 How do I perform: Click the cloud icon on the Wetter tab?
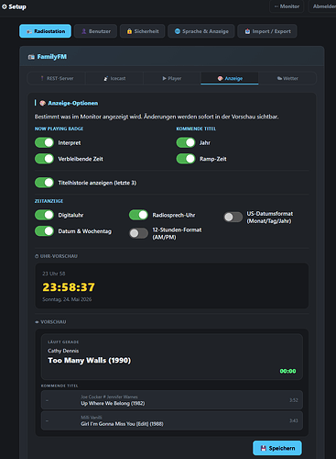(279, 79)
